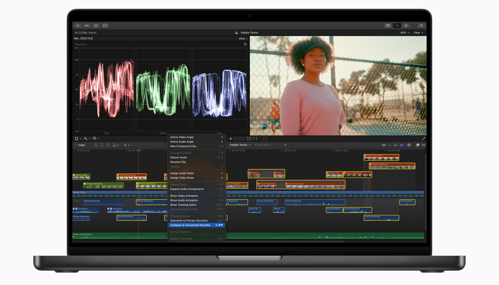Open the retime speedometer tool
Image resolution: width=499 pixels, height=285 pixels.
95,138
